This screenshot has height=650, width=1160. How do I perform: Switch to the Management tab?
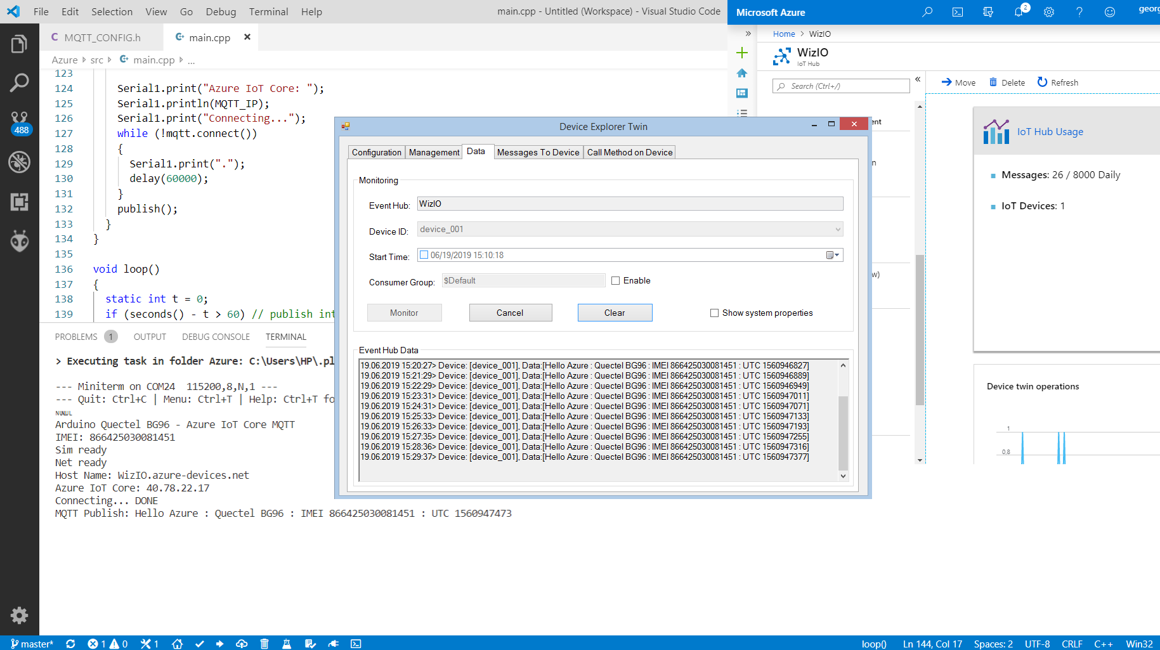pos(434,152)
